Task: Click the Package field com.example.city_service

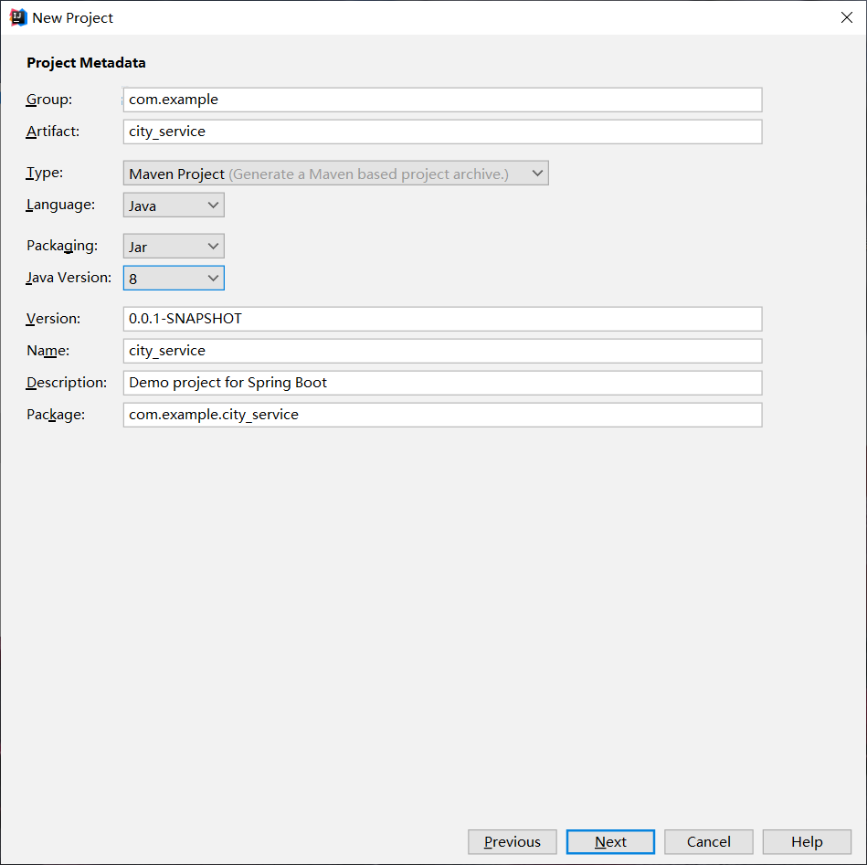Action: click(442, 415)
